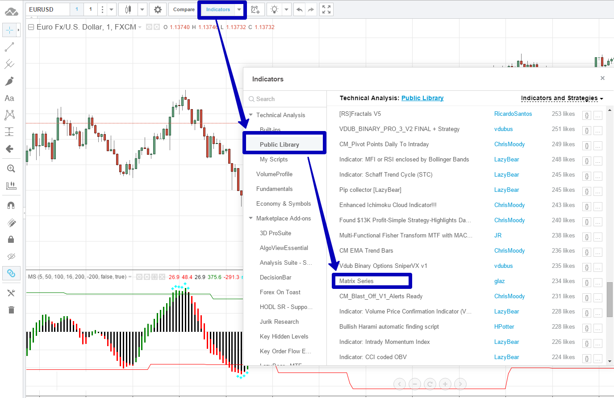Click the fullscreen mode icon
This screenshot has width=614, height=398.
coord(326,9)
